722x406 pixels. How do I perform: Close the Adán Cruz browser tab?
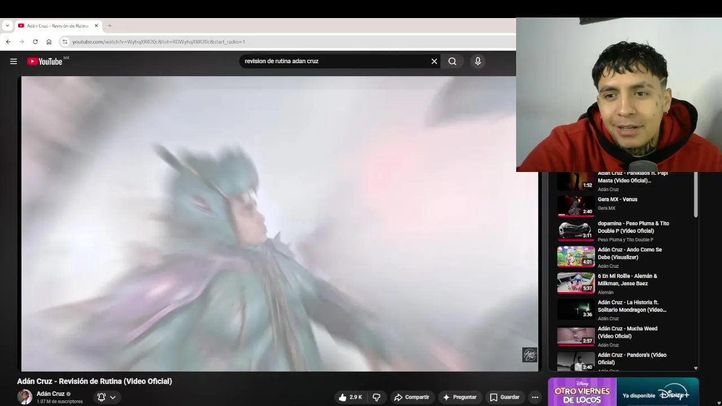[96, 25]
